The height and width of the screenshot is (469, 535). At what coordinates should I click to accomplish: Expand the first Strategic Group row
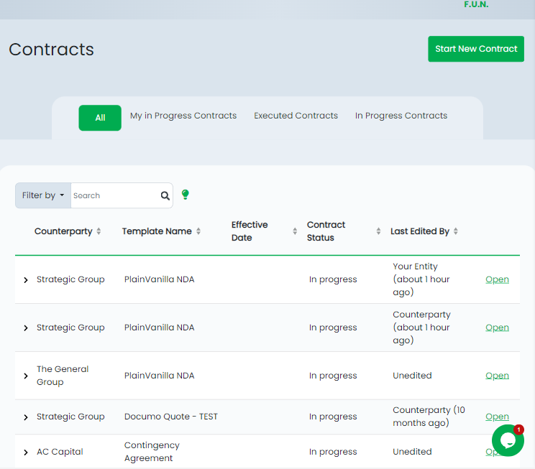pos(27,280)
